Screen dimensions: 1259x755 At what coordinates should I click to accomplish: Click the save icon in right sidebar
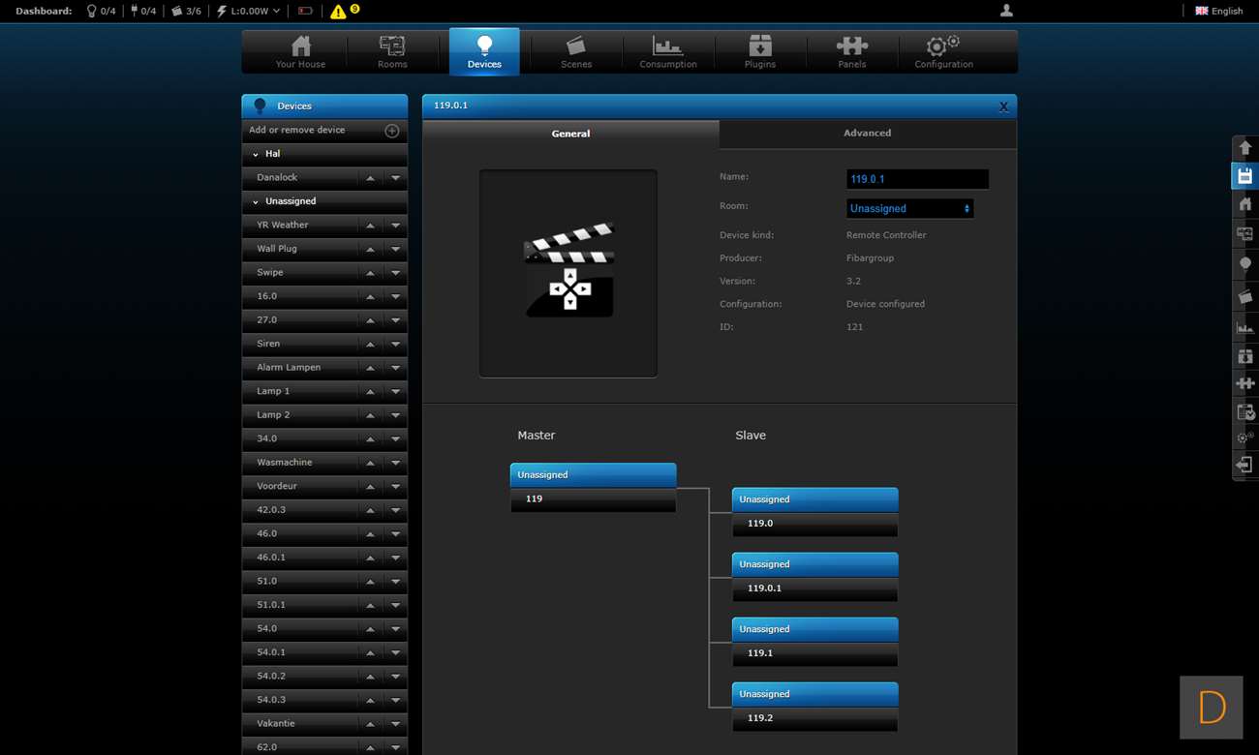pos(1245,176)
